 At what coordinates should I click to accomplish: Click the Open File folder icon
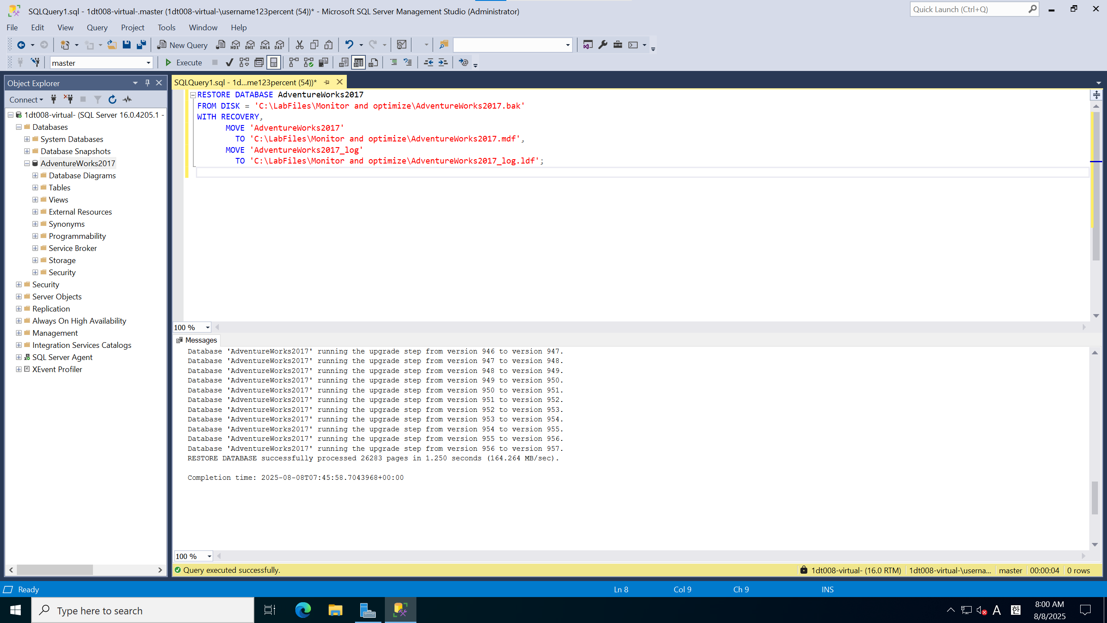click(x=112, y=45)
